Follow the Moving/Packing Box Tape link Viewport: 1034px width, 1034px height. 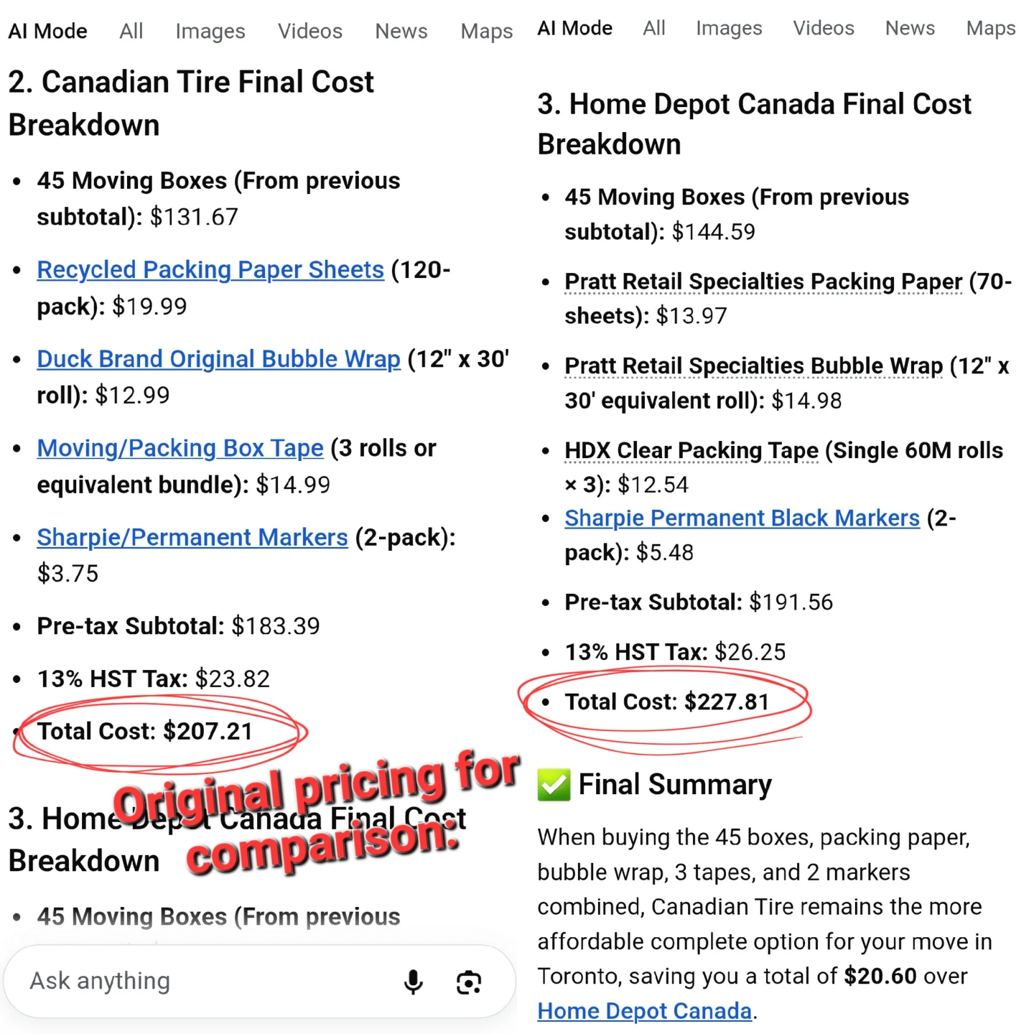click(x=180, y=448)
